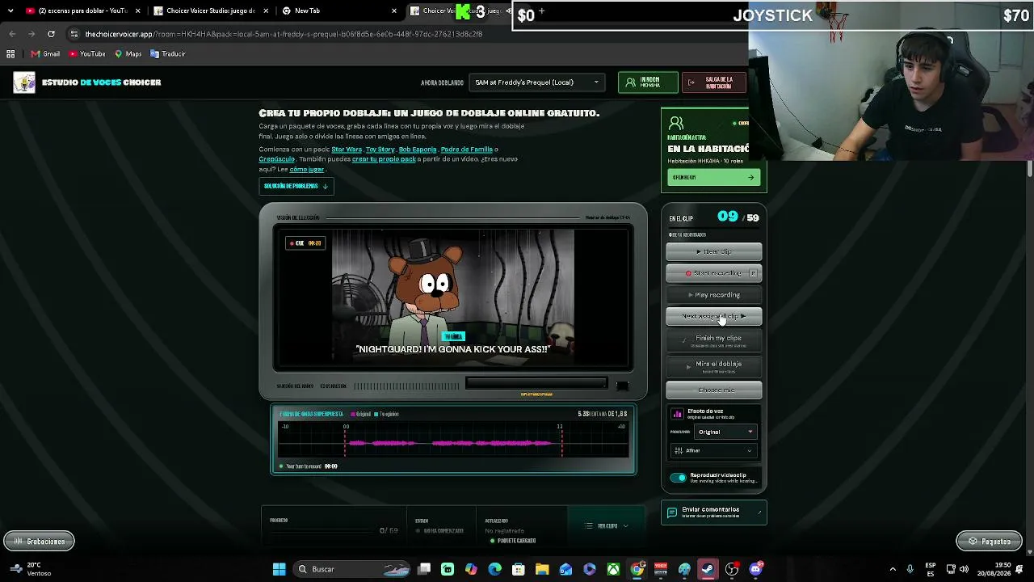This screenshot has width=1034, height=582.
Task: Click Salga de la habitación button
Action: tap(713, 82)
